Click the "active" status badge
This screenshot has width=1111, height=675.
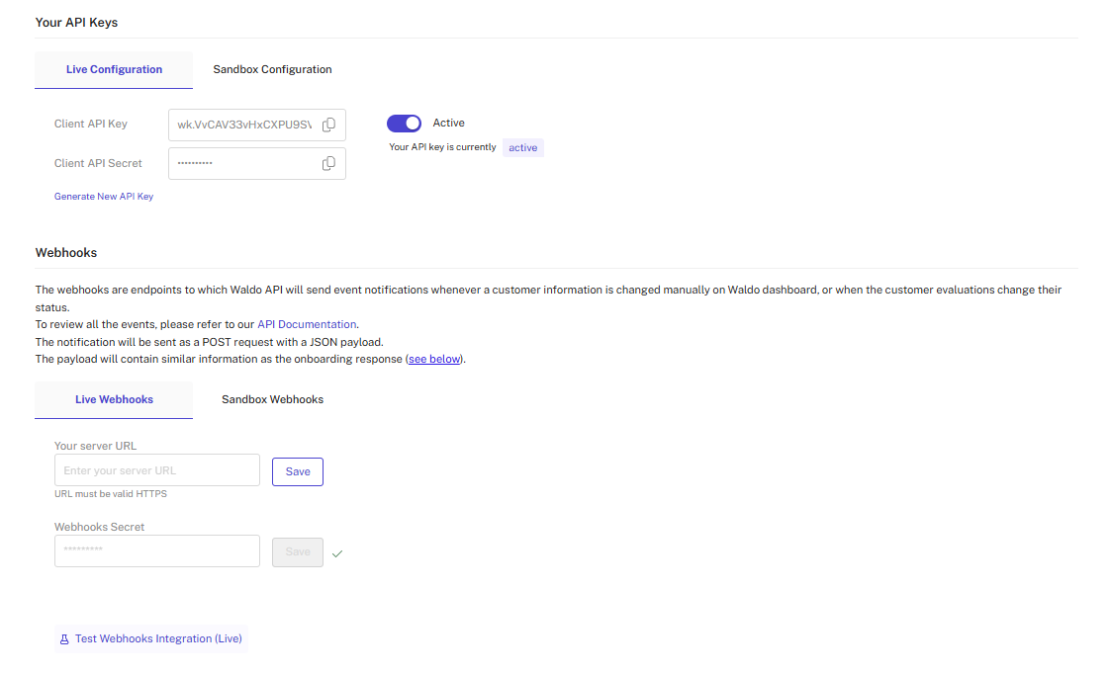522,148
